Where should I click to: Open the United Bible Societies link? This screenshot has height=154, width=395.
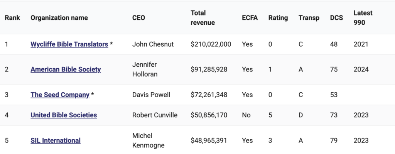(x=64, y=115)
